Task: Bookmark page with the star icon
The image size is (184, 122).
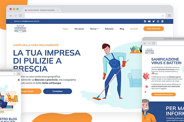Action: 163,16
